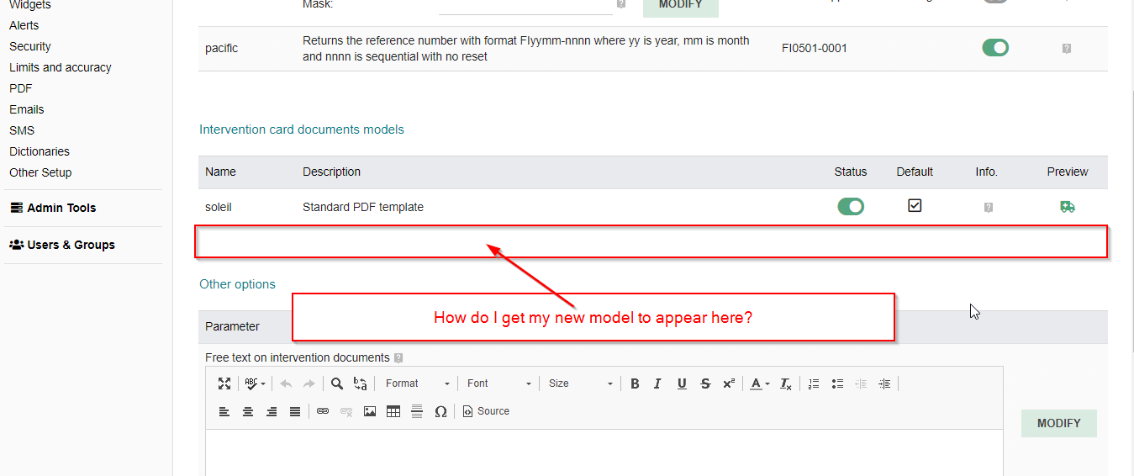Open Emails settings in sidebar
The height and width of the screenshot is (476, 1134).
coord(27,109)
